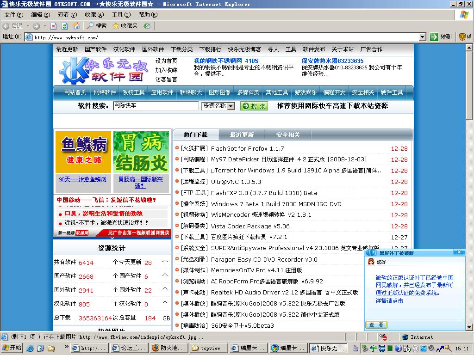The height and width of the screenshot is (355, 474).
Task: Click the Windows 开始 (Start) button
Action: coord(12,348)
